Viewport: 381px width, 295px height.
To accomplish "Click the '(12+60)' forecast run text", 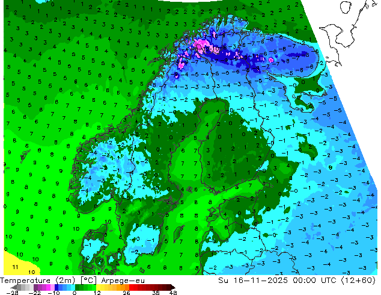I will [358, 281].
